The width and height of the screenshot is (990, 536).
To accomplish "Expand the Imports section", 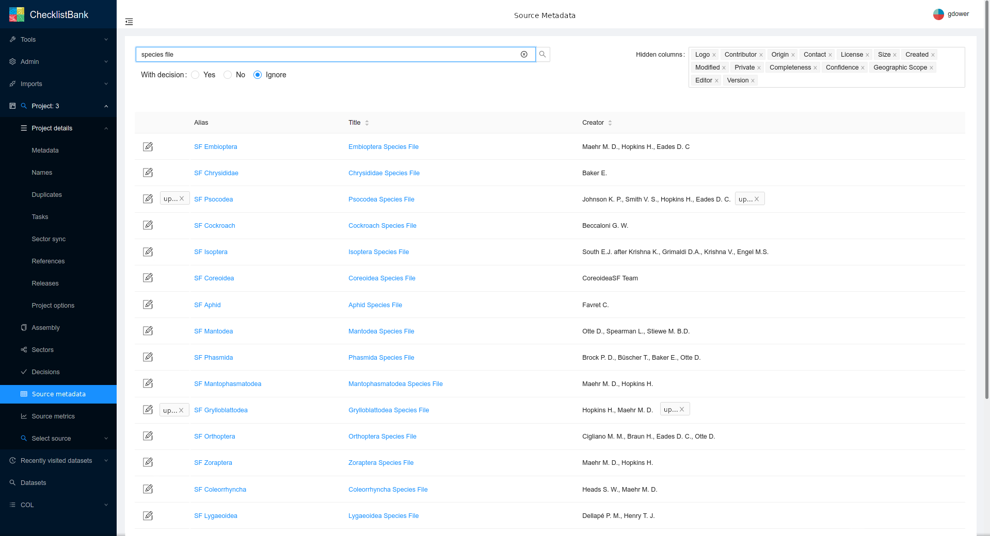I will coord(31,83).
